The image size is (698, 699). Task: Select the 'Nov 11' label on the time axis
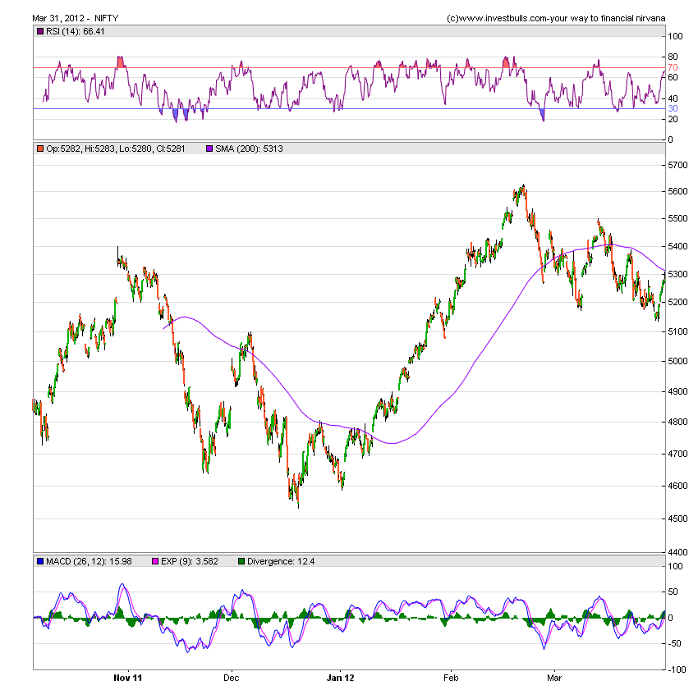tap(127, 678)
